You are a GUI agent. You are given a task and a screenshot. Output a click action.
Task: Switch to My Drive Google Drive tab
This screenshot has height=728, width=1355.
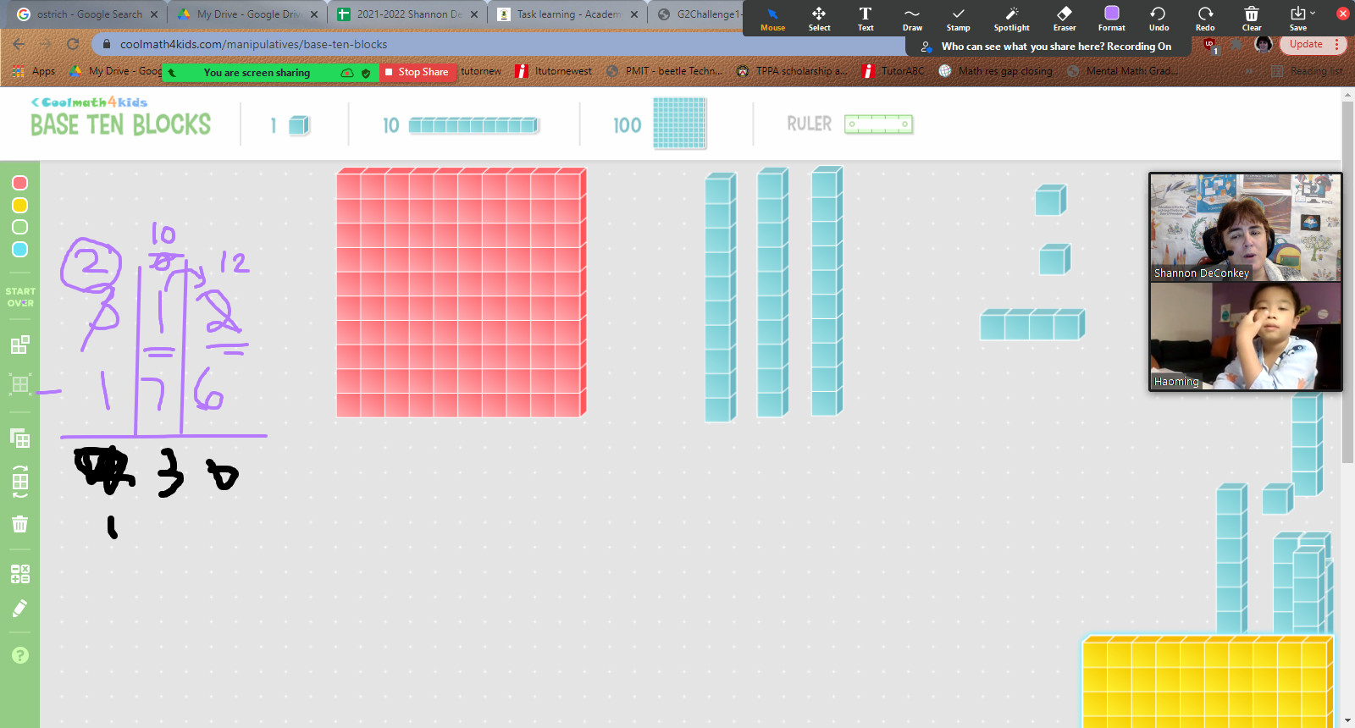point(248,14)
